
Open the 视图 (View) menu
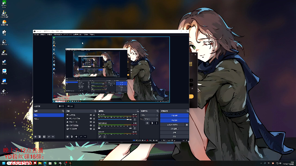[x=49, y=35]
